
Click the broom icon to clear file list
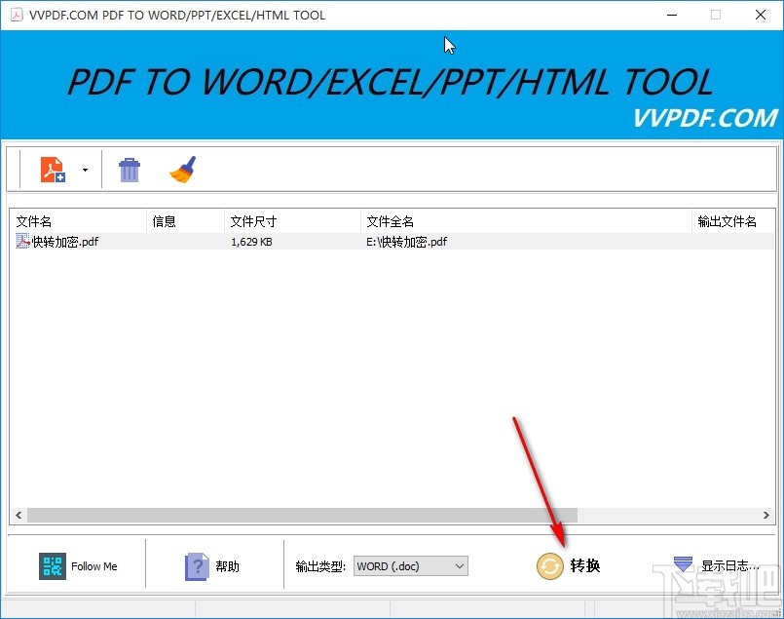[183, 168]
